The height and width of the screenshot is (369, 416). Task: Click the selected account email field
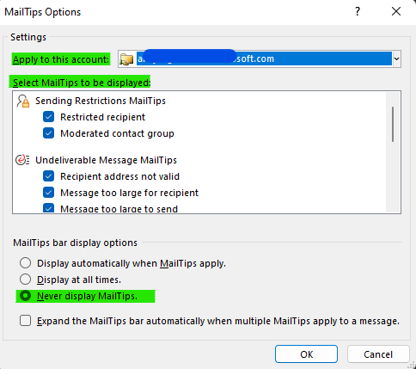[x=264, y=58]
